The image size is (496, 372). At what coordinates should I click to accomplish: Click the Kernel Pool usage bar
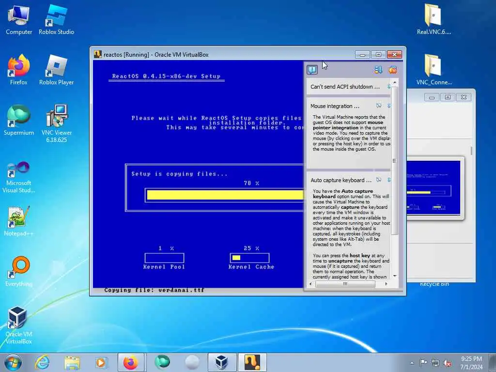click(164, 258)
